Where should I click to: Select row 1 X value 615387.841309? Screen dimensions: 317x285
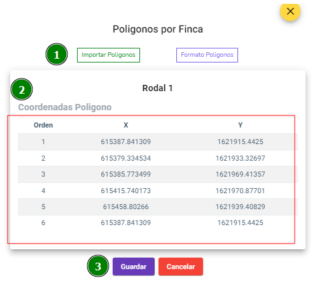tap(126, 142)
